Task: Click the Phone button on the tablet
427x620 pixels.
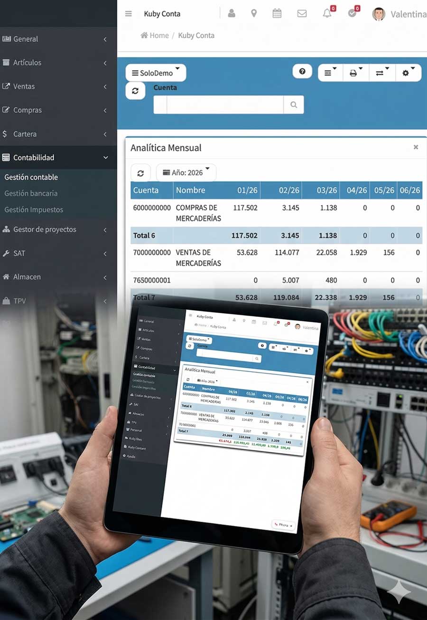Action: (x=283, y=525)
